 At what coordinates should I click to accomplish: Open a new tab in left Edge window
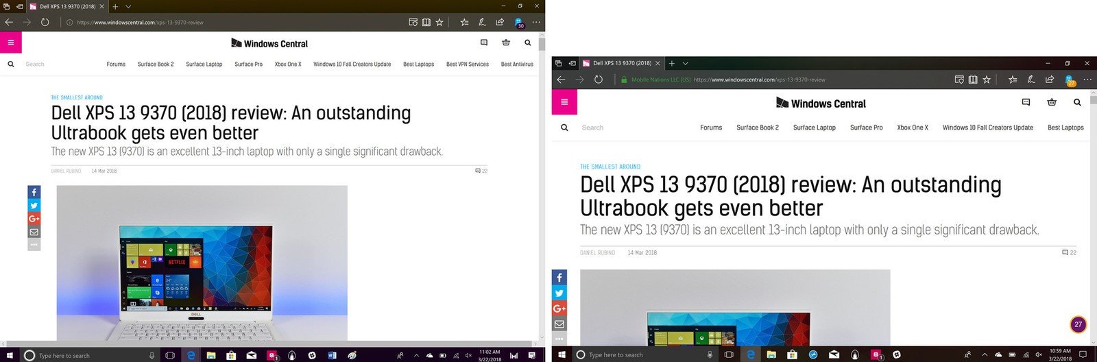(x=115, y=6)
